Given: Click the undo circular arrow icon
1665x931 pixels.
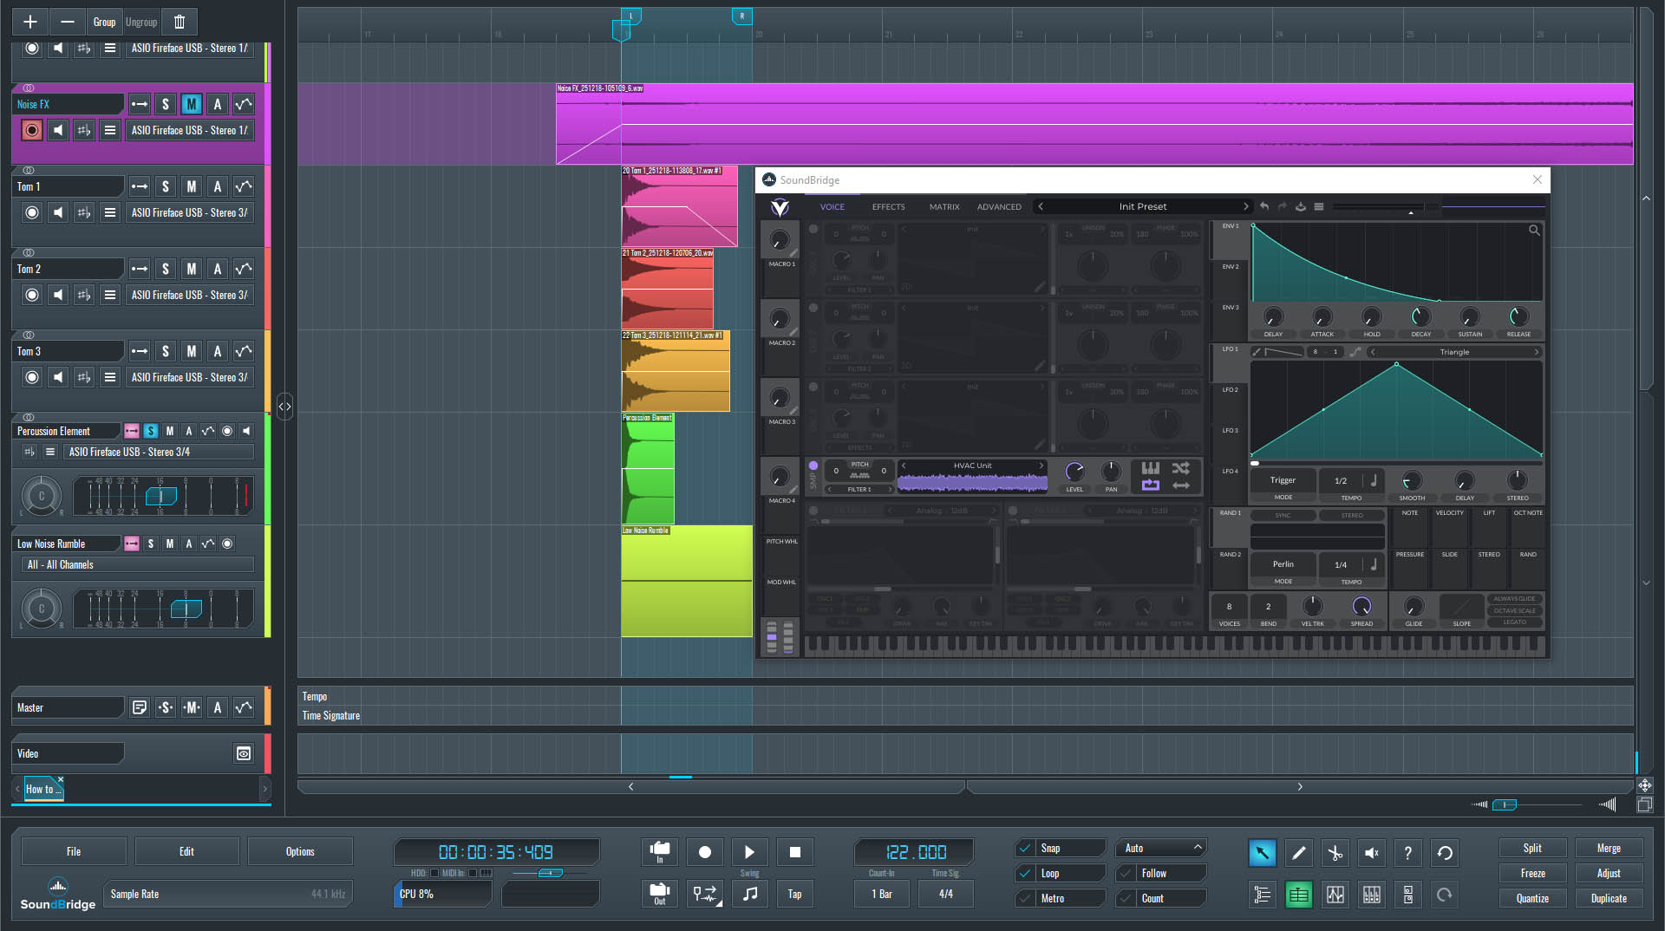Looking at the screenshot, I should 1445,853.
